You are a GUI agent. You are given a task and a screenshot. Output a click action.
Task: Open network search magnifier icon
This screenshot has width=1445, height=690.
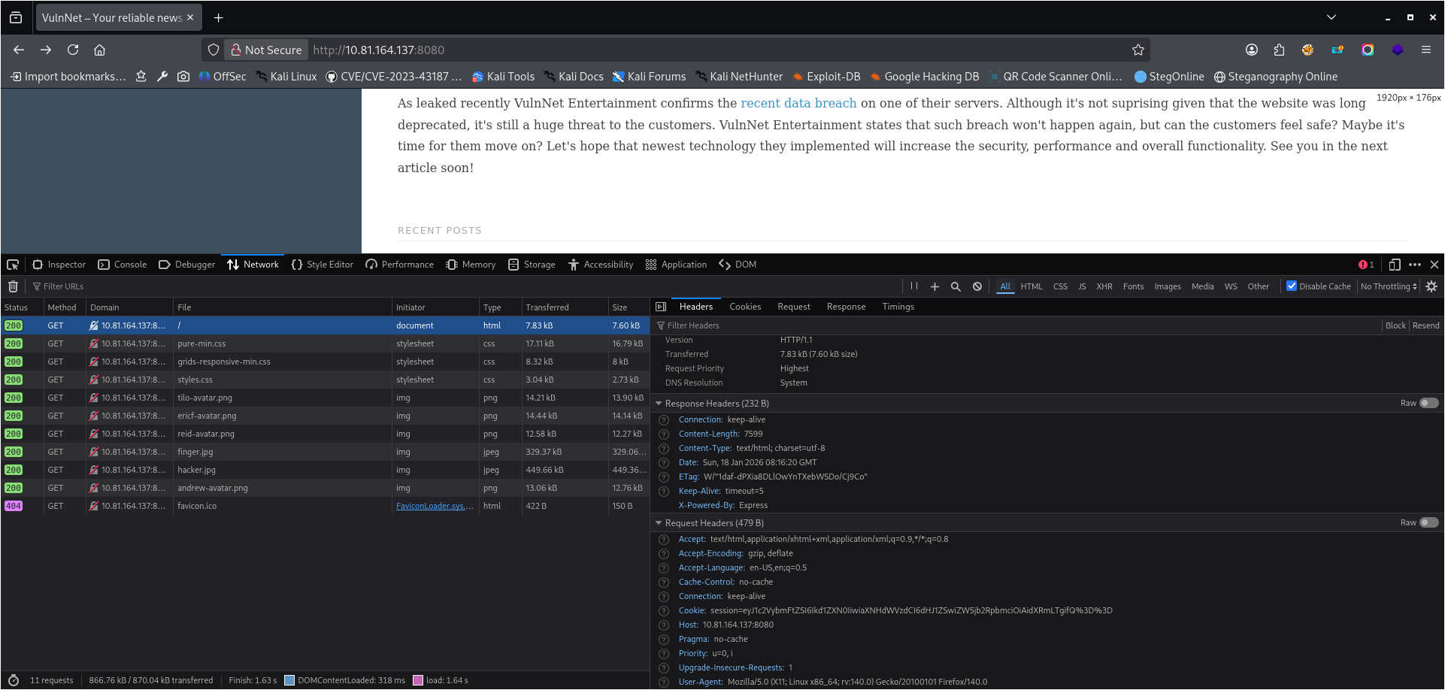pos(956,286)
